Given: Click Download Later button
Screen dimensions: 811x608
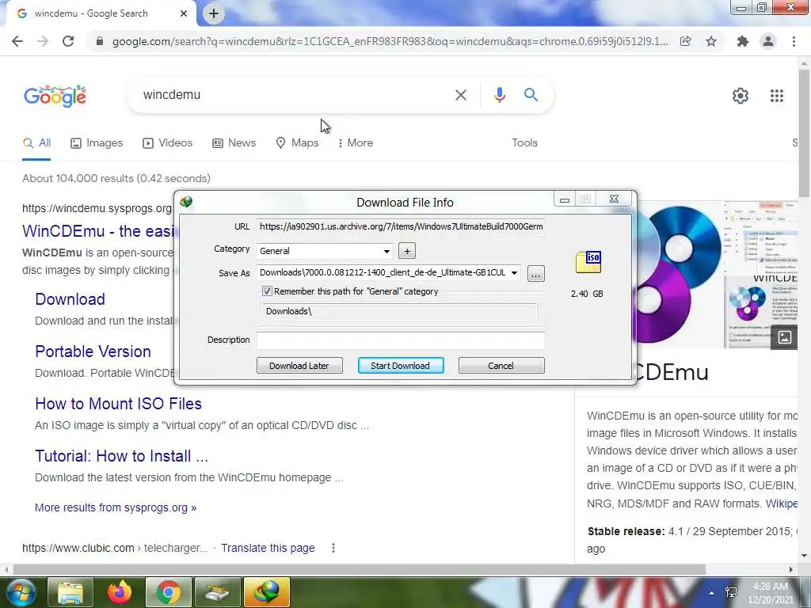Looking at the screenshot, I should [x=299, y=366].
